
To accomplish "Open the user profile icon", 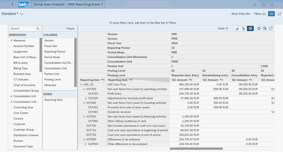I will coord(272,4).
